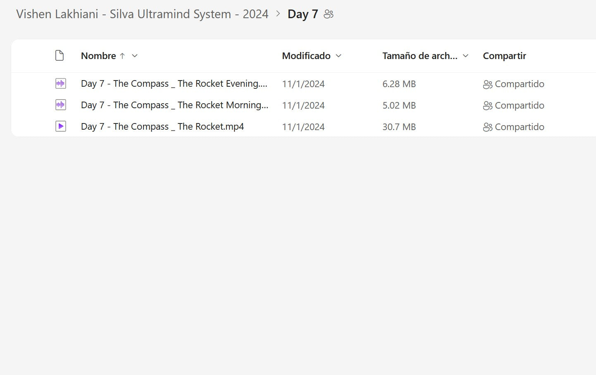Screen dimensions: 596x375
Task: Click the shared people icon in mp4 row
Action: 488,127
